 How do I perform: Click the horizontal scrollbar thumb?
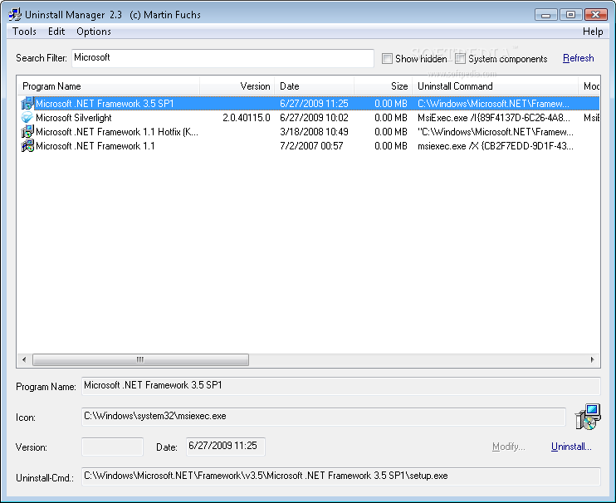(x=140, y=359)
